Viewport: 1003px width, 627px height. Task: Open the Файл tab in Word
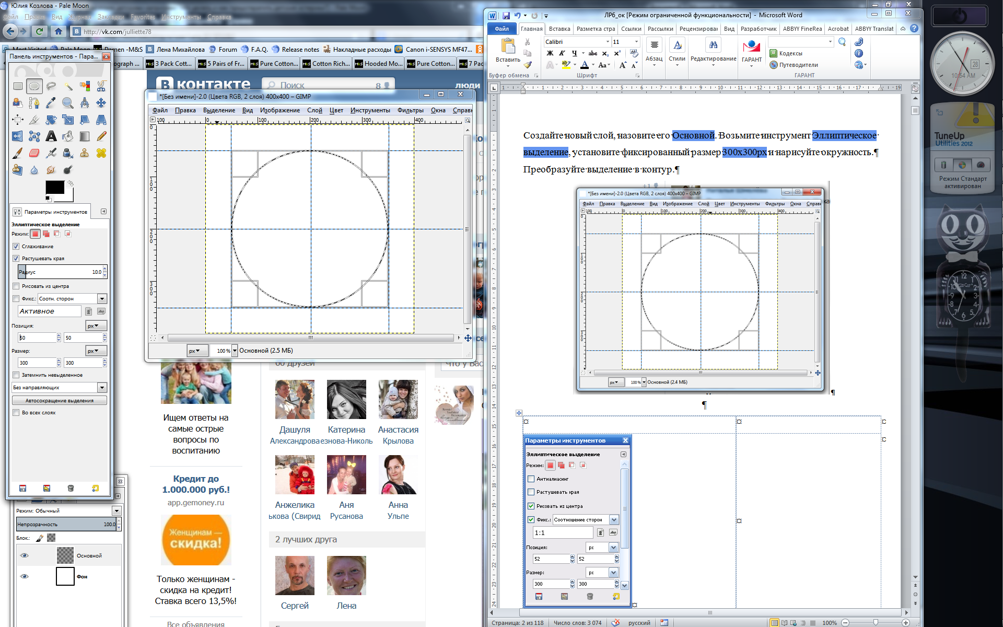(x=502, y=29)
